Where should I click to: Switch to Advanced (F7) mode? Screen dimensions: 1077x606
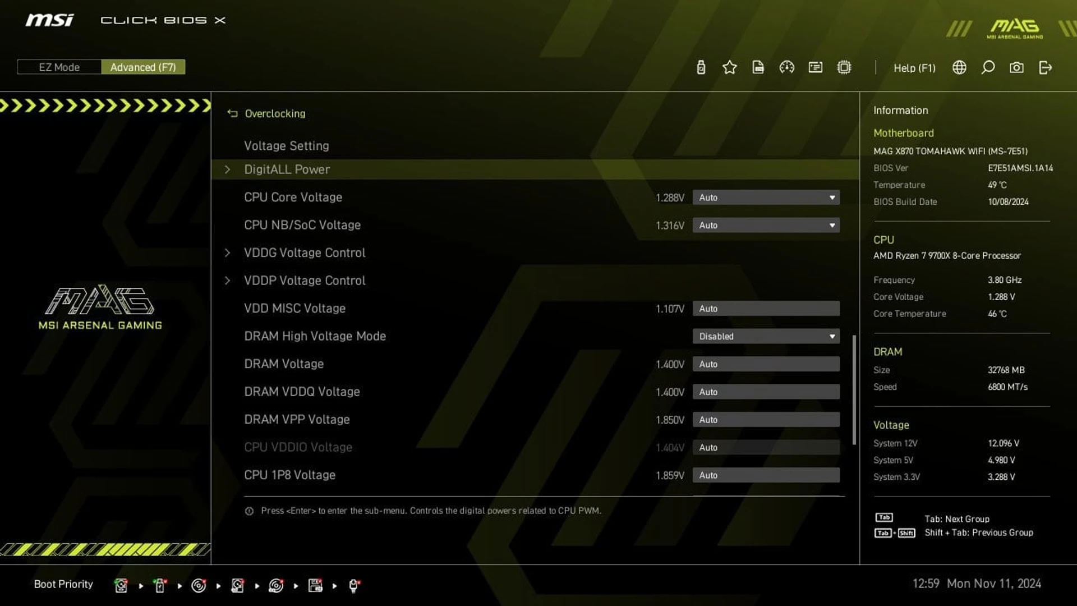pos(143,67)
